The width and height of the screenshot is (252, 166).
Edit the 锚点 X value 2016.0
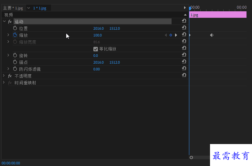(98, 62)
